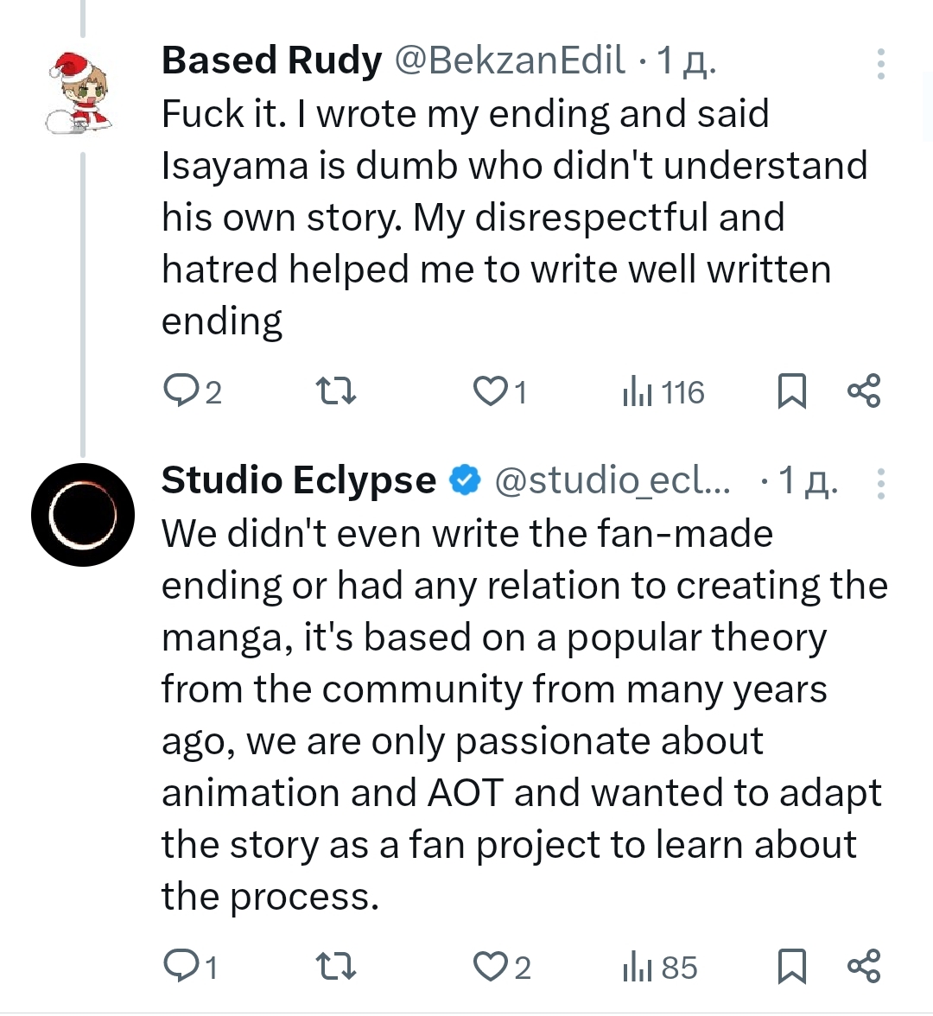The image size is (933, 1016).
Task: Reply to Studio Eclypse's tweet
Action: tap(181, 967)
